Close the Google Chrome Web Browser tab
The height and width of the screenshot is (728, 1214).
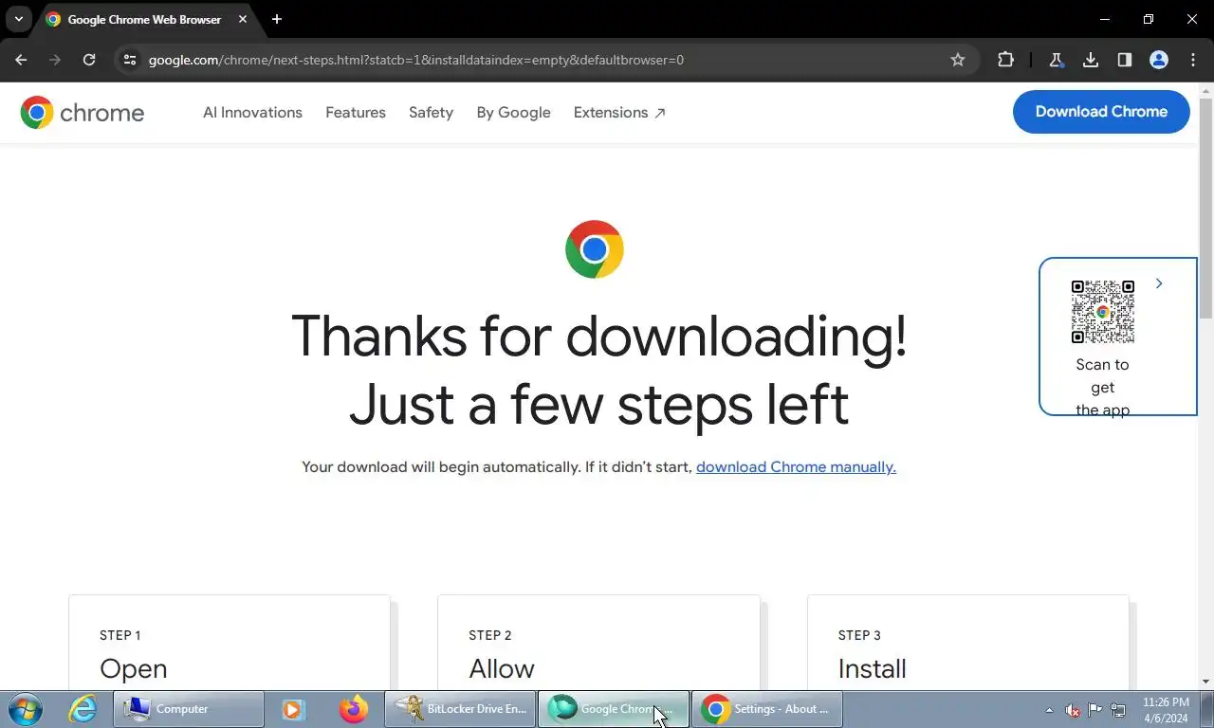point(242,19)
